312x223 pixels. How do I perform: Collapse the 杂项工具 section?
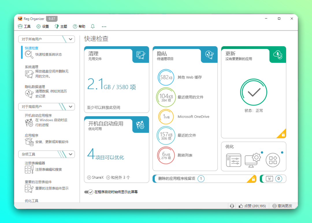pos(71,154)
